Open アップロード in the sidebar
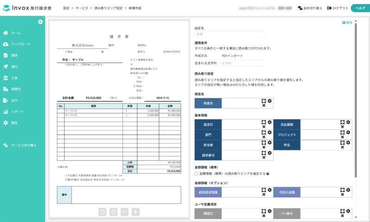The width and height of the screenshot is (370, 222). (x=17, y=44)
